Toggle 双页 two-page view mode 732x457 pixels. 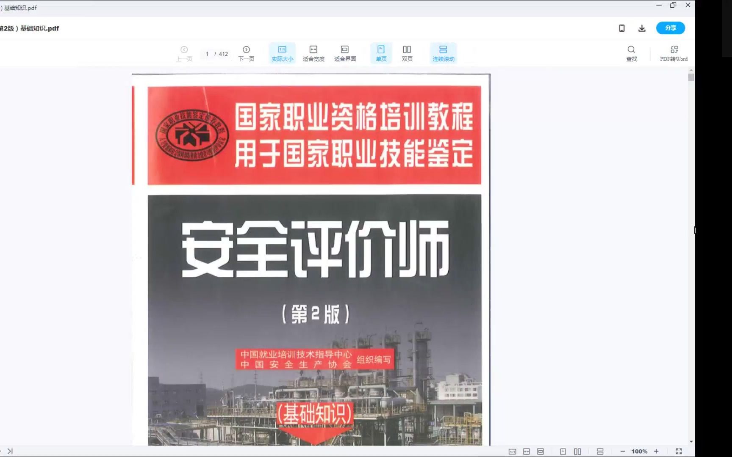407,53
